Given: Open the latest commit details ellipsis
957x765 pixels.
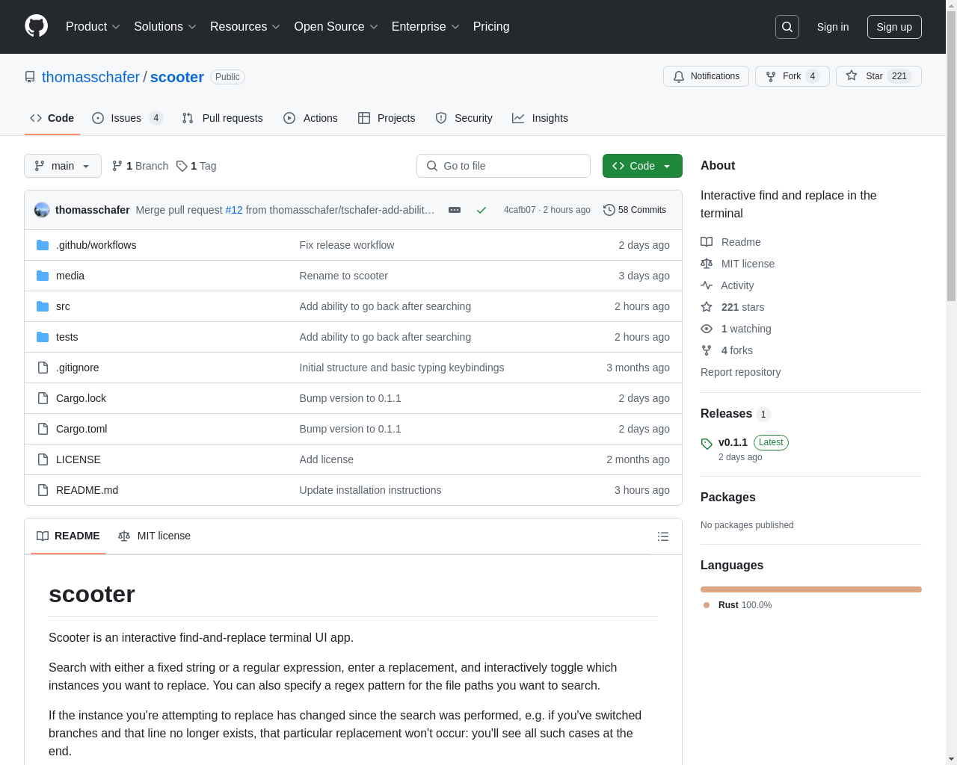Looking at the screenshot, I should [x=455, y=210].
